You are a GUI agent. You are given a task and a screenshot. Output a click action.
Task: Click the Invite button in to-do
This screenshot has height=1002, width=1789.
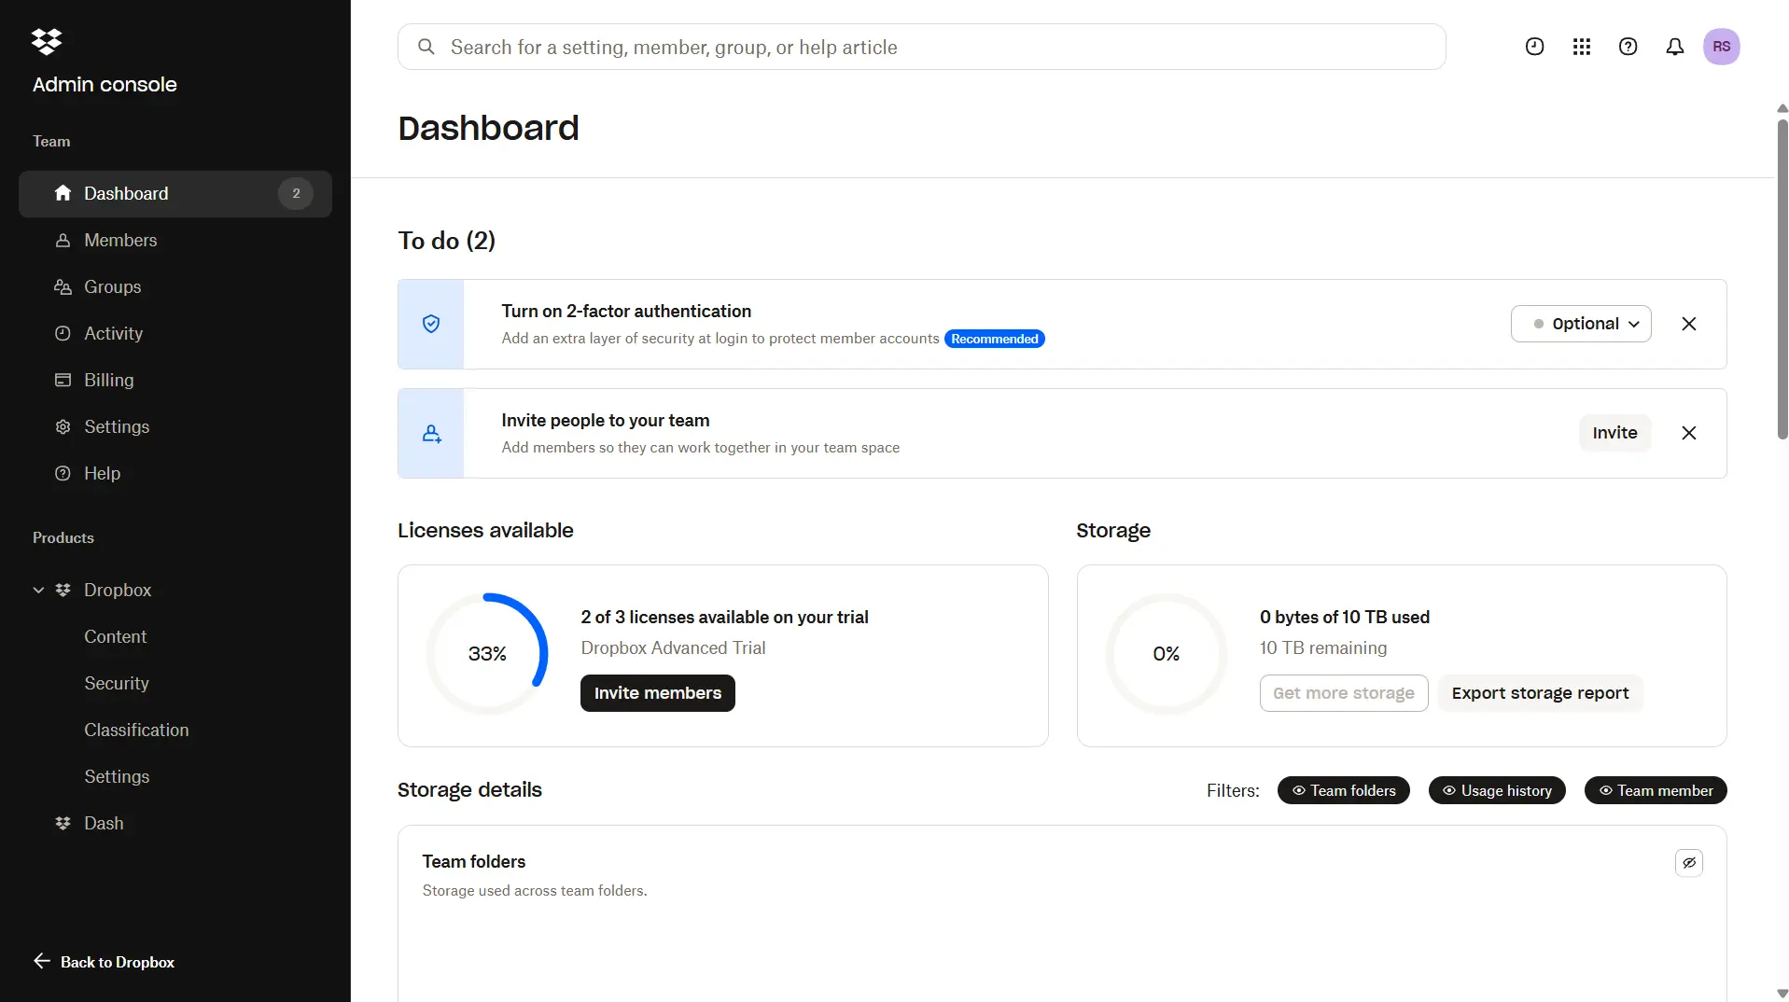click(1614, 433)
